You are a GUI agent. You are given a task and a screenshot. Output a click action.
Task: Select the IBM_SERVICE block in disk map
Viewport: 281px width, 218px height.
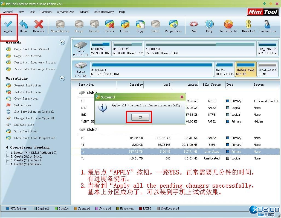tap(268, 48)
